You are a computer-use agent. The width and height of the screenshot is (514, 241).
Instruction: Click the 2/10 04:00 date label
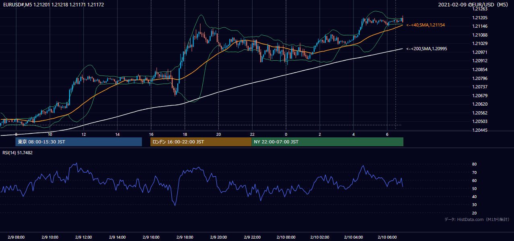click(354, 237)
